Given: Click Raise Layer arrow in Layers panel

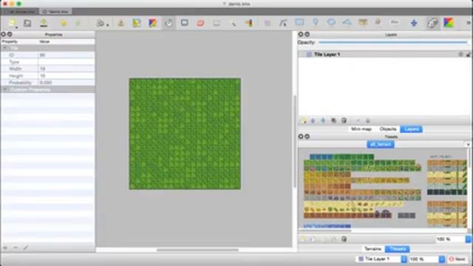Looking at the screenshot, I should coord(313,120).
